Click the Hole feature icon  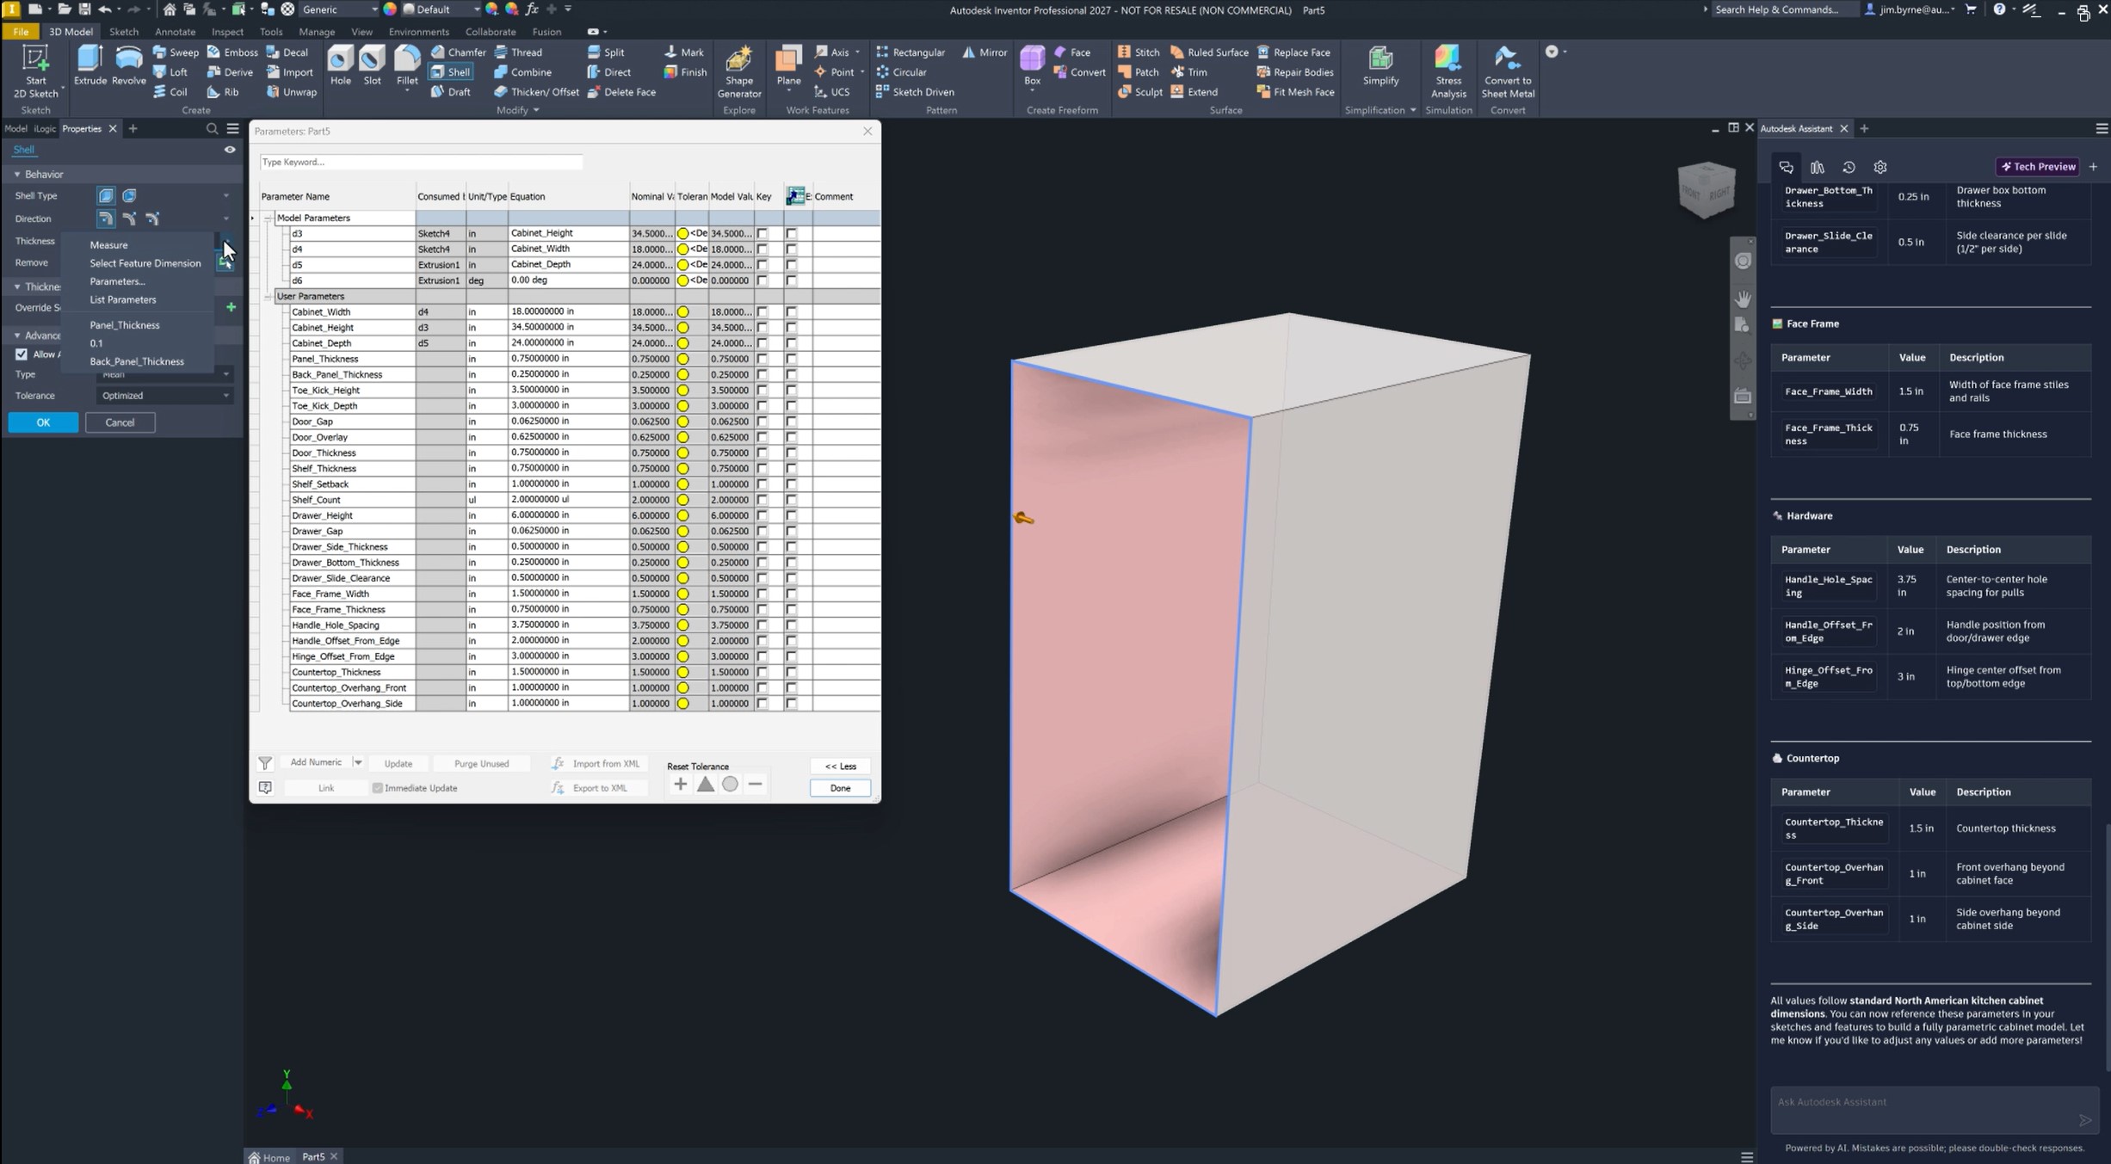point(341,59)
